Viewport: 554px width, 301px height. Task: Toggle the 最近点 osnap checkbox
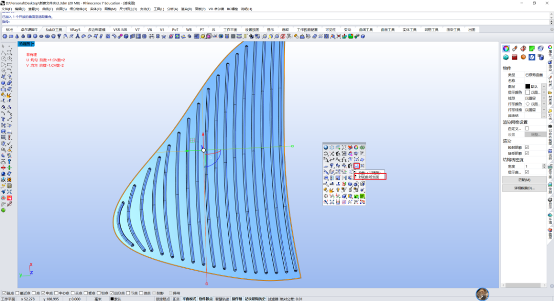coord(17,293)
